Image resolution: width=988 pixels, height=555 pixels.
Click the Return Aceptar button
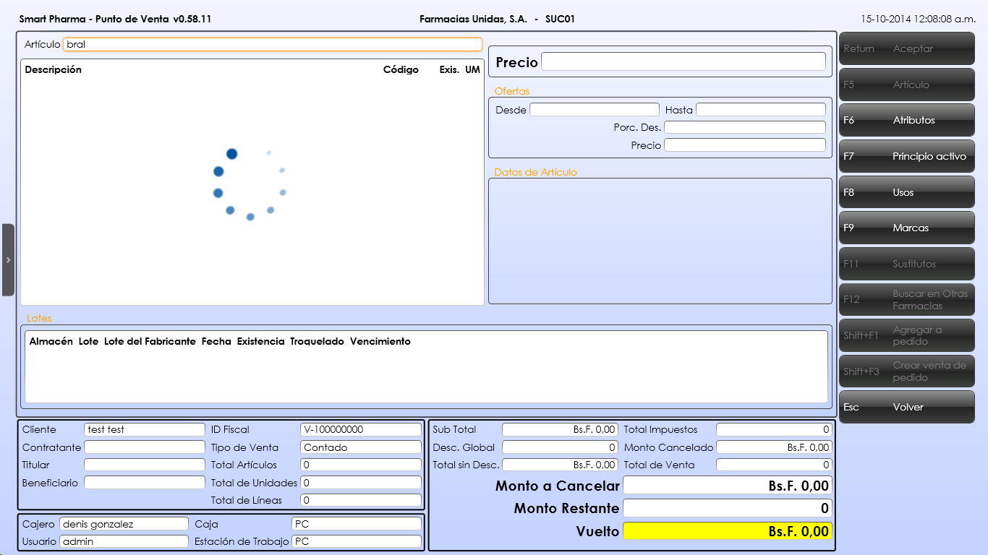pyautogui.click(x=907, y=49)
